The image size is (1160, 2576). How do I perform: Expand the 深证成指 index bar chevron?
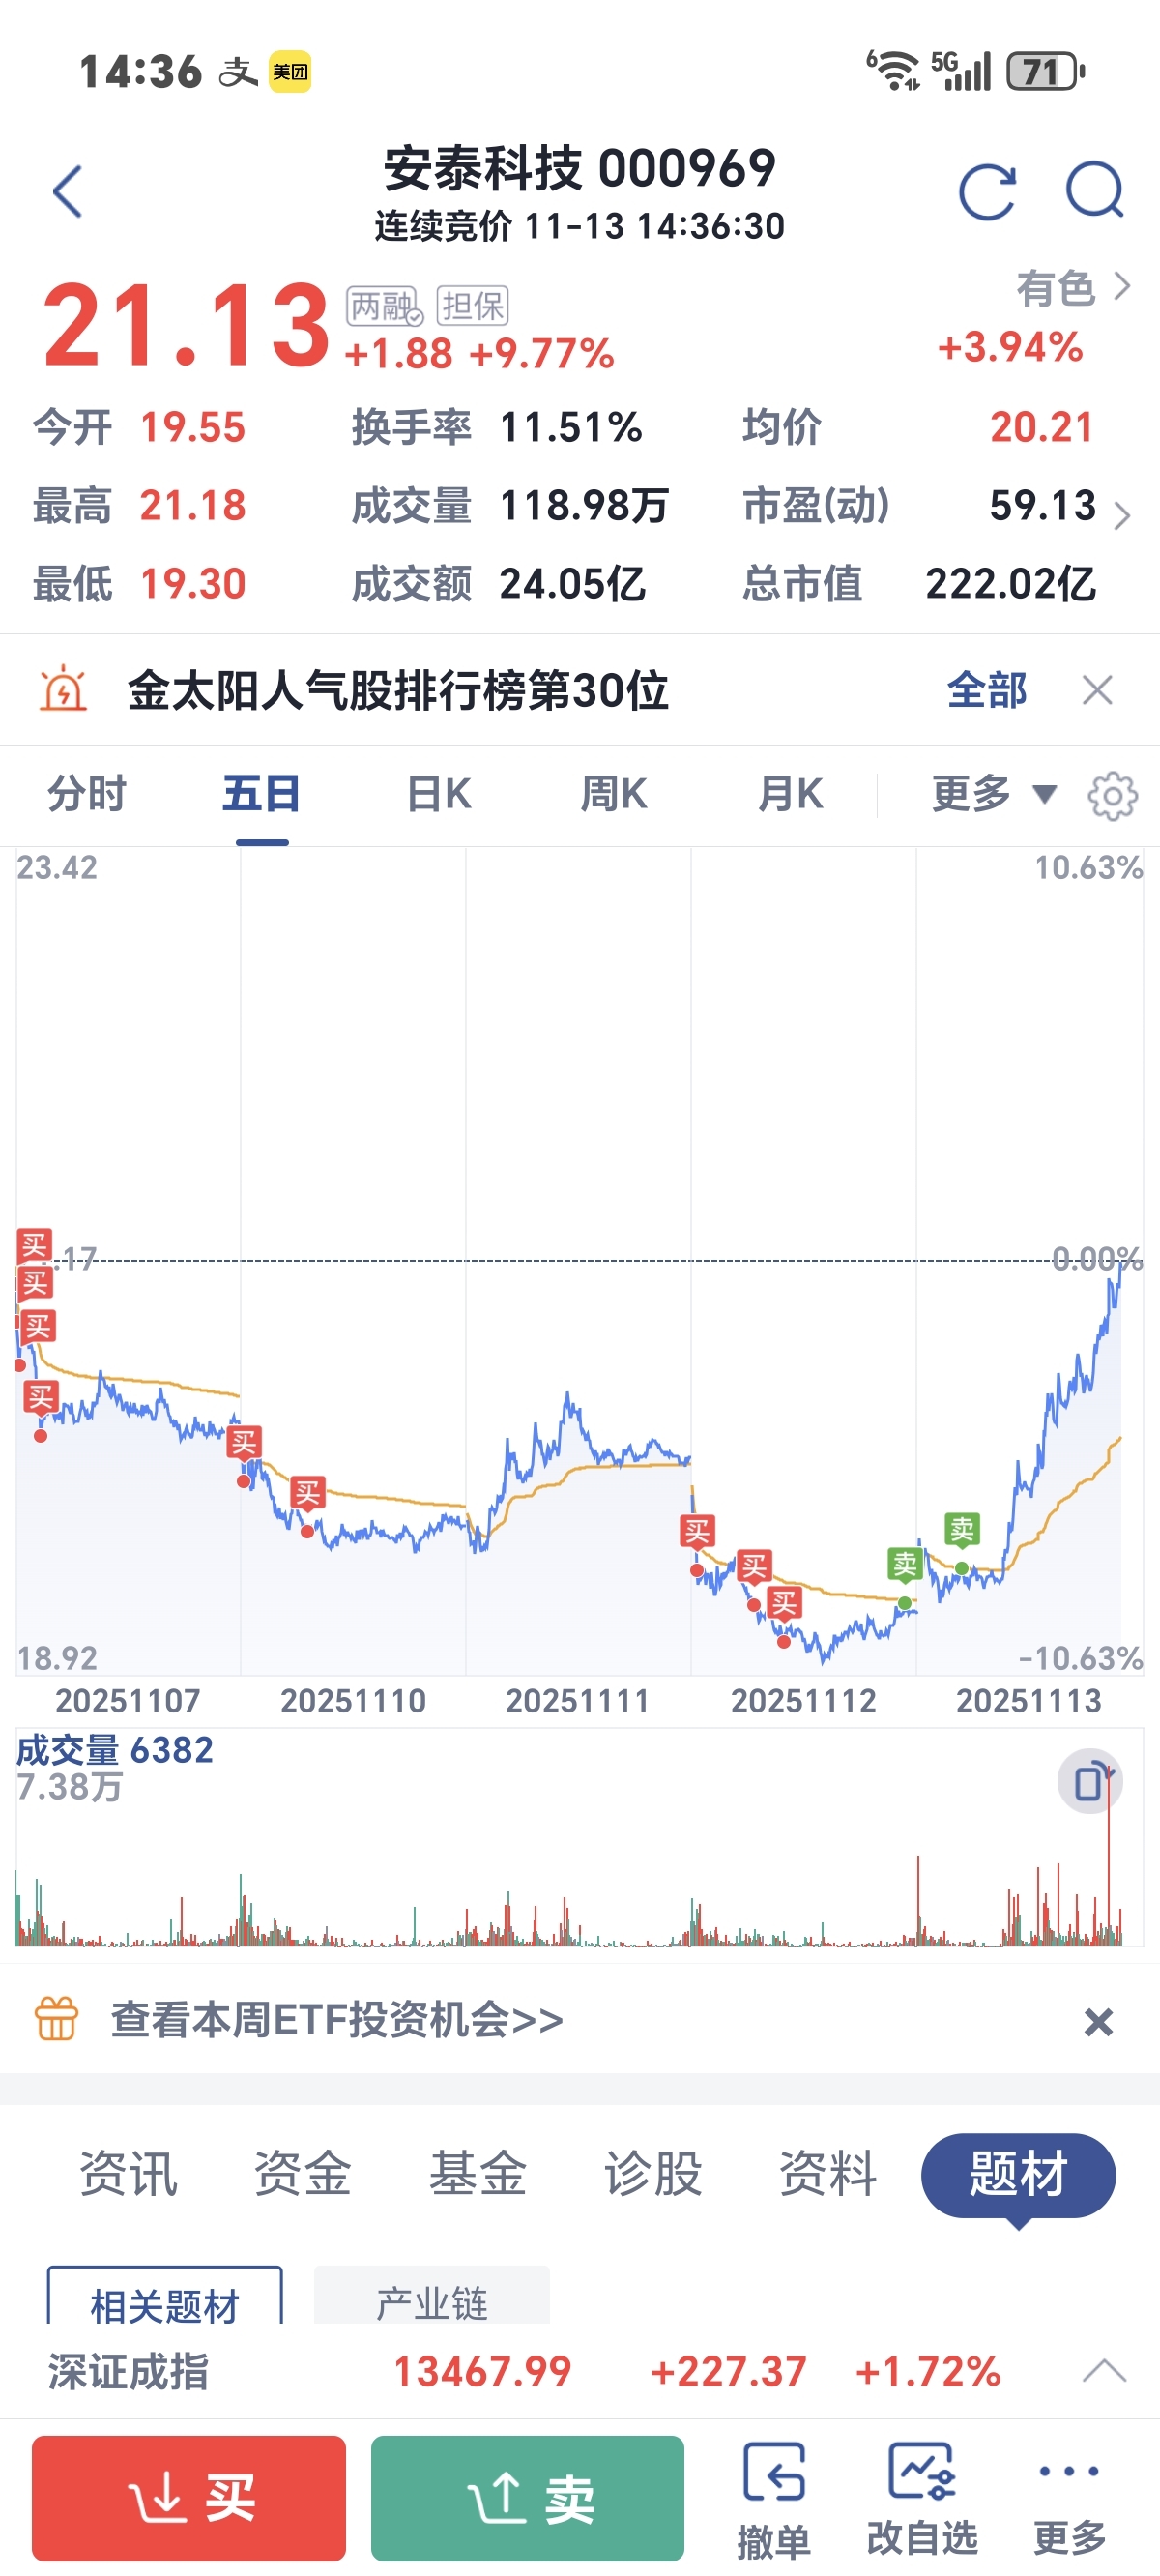1104,2370
